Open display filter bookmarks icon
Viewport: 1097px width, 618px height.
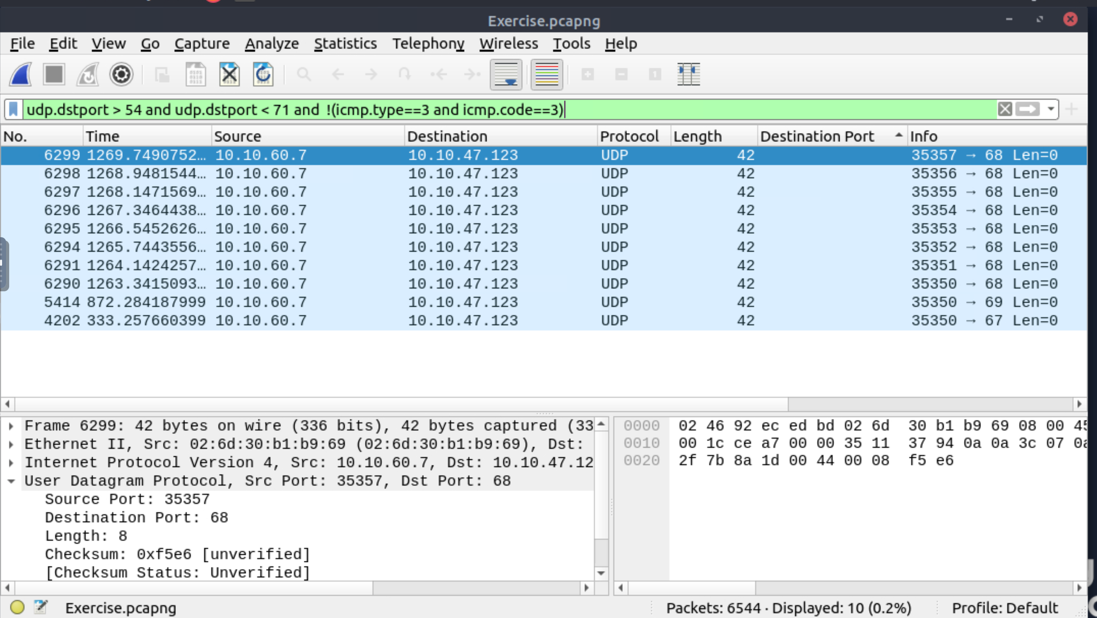13,110
